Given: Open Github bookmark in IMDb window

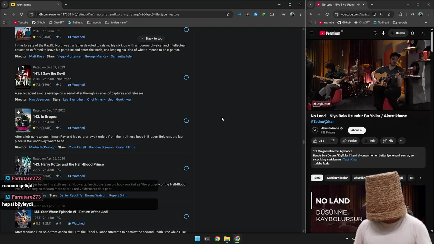Looking at the screenshot, I should [x=38, y=23].
